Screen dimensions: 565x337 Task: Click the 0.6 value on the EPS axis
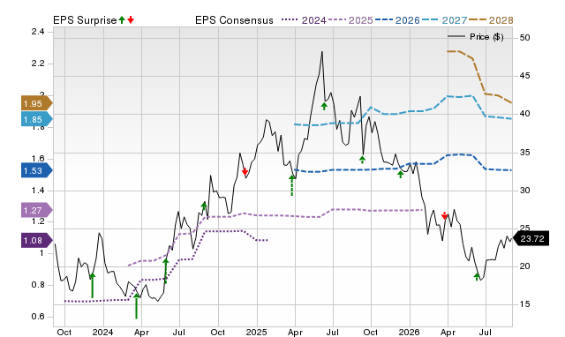click(38, 317)
